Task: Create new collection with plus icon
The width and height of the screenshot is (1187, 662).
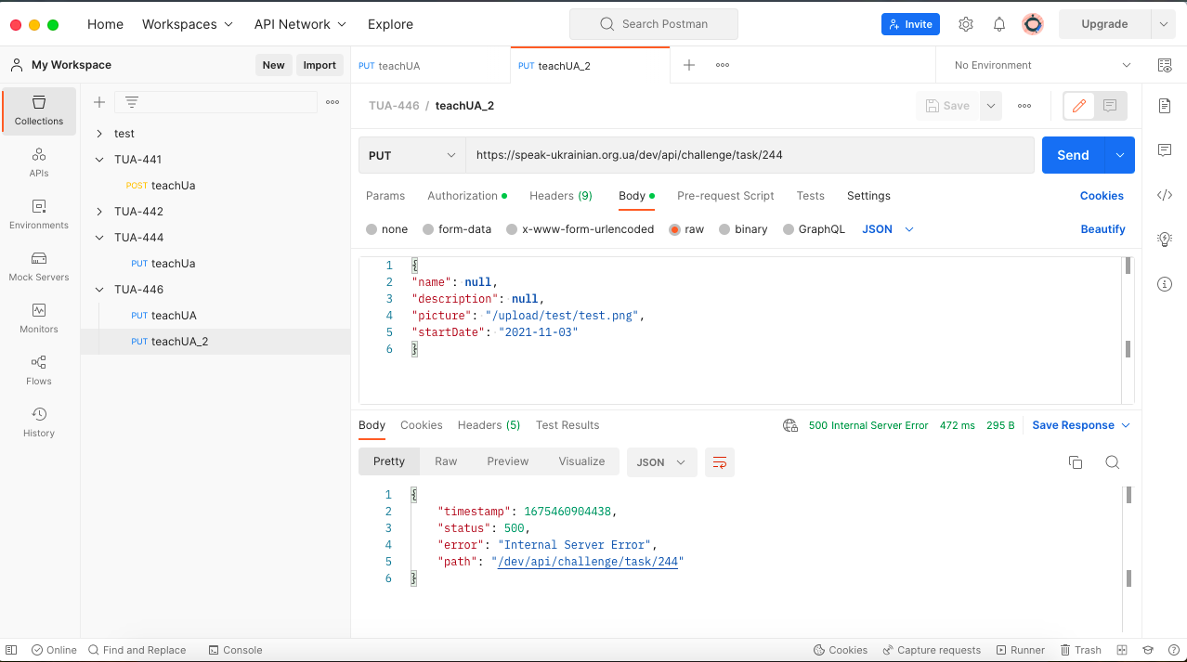Action: [99, 102]
